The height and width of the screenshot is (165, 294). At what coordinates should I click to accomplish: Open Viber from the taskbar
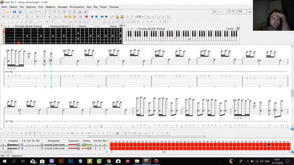pos(51,161)
